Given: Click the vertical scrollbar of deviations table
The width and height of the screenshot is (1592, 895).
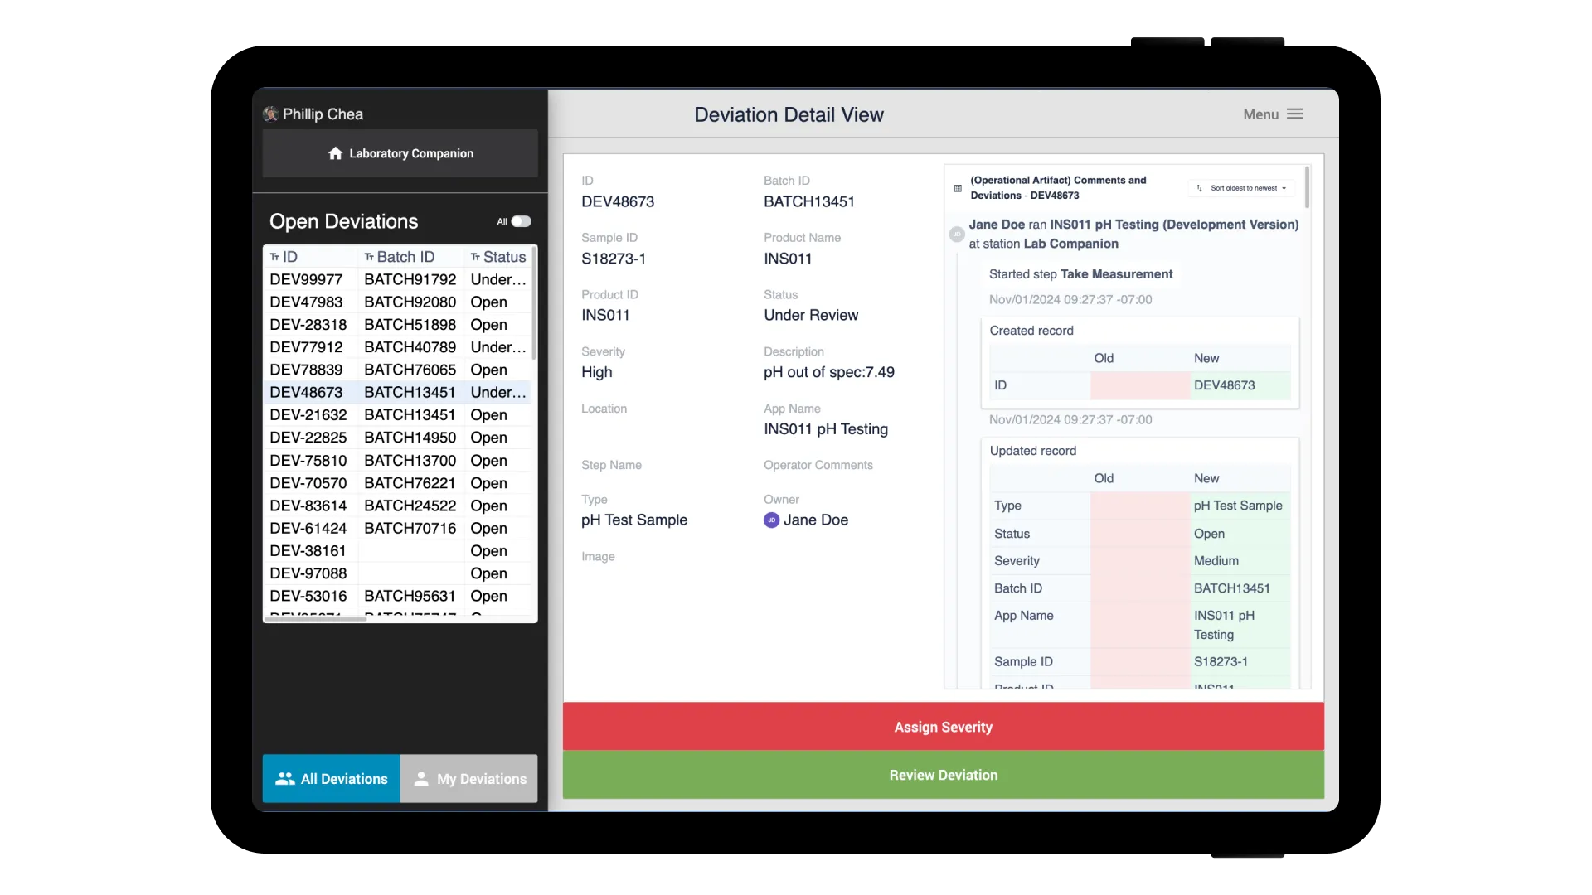Looking at the screenshot, I should (x=534, y=302).
